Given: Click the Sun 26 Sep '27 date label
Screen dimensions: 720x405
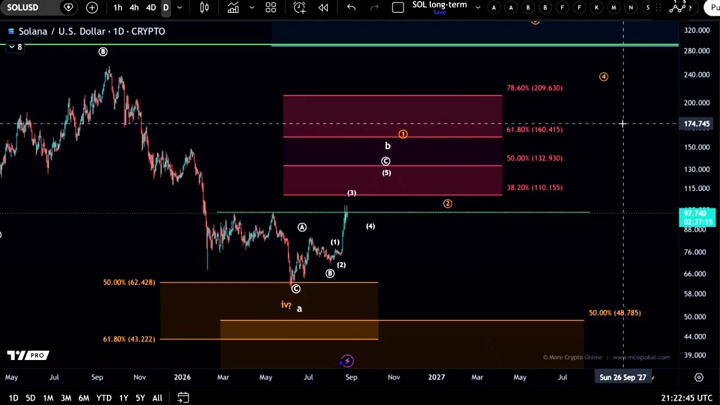Looking at the screenshot, I should [623, 377].
